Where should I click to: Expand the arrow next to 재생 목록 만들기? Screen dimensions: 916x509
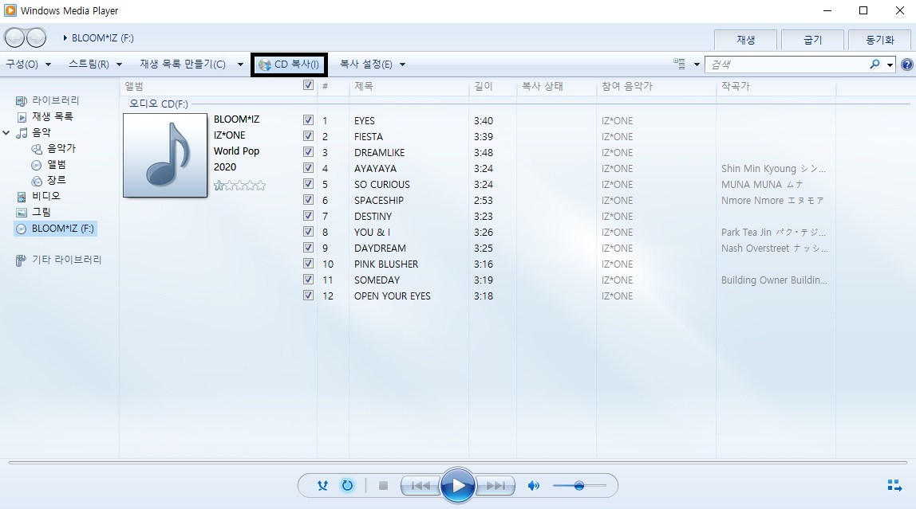pyautogui.click(x=240, y=65)
